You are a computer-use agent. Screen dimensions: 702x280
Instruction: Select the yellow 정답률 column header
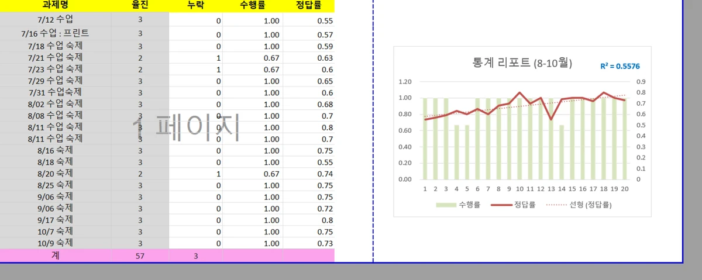point(308,6)
